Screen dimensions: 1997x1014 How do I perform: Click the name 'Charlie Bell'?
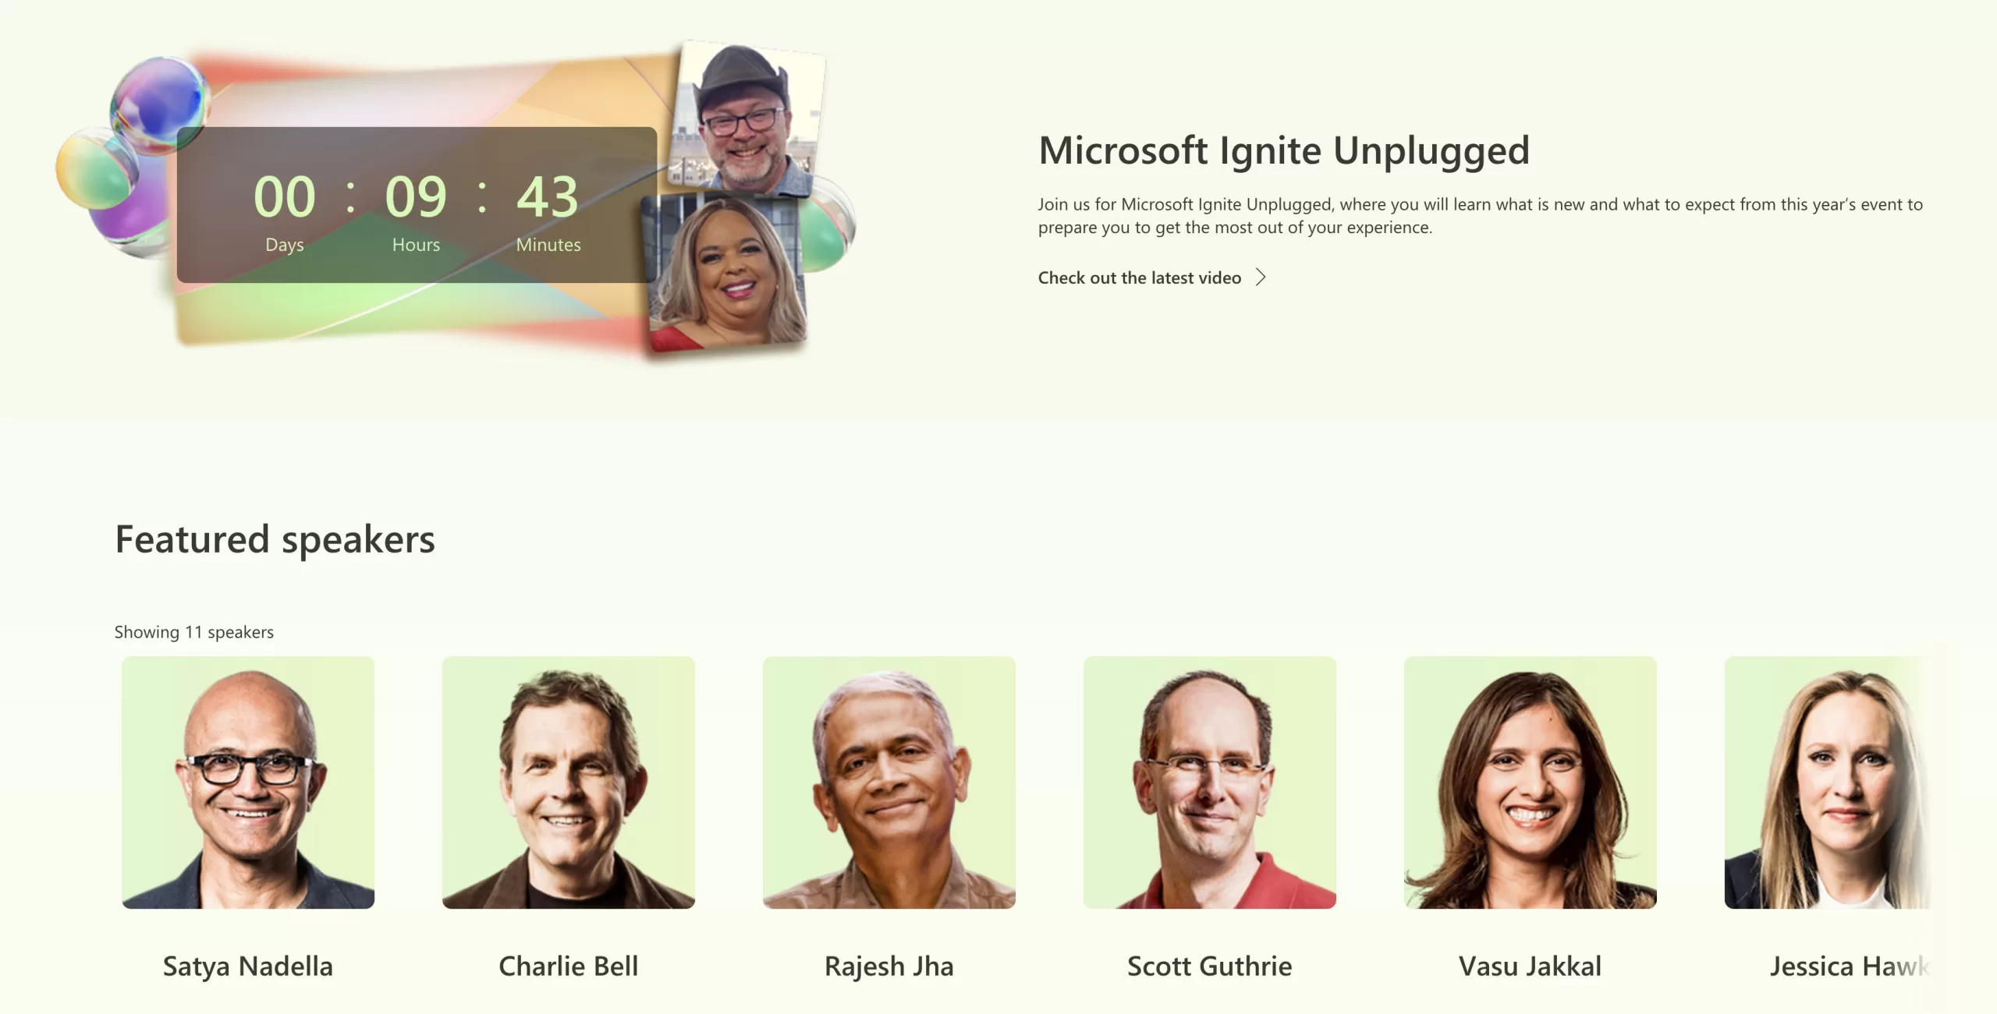tap(569, 966)
